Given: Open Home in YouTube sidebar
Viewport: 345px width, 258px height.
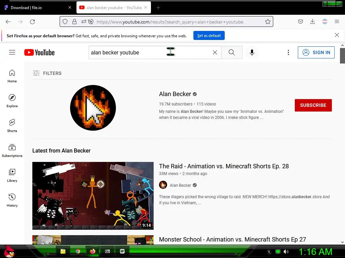Looking at the screenshot, I should [x=12, y=76].
